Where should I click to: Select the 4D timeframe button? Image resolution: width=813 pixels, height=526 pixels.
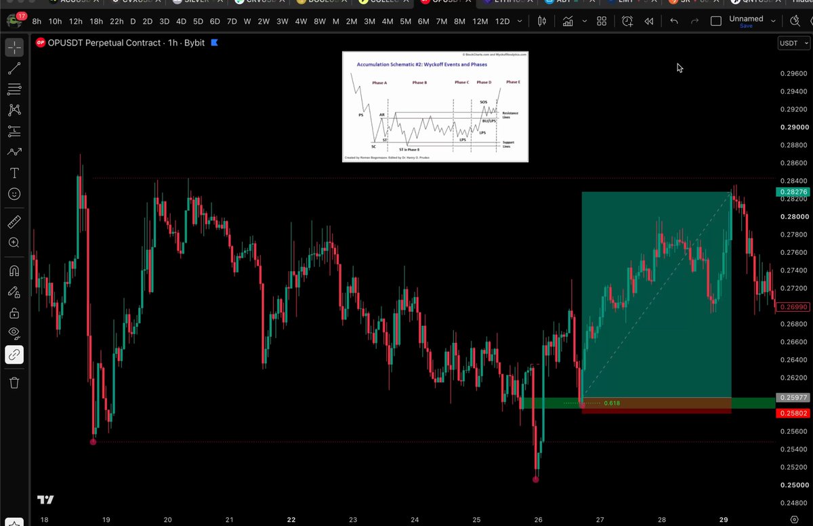click(181, 21)
